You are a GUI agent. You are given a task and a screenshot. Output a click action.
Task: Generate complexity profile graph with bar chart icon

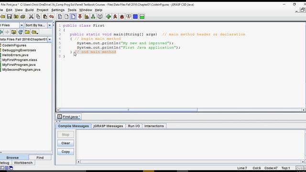coord(87,17)
